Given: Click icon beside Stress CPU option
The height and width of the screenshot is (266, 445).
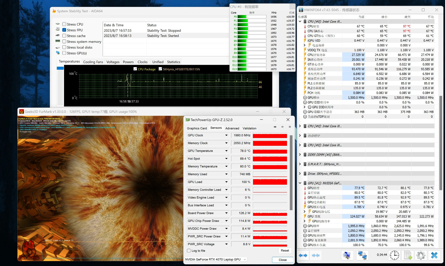Looking at the screenshot, I should (58, 24).
